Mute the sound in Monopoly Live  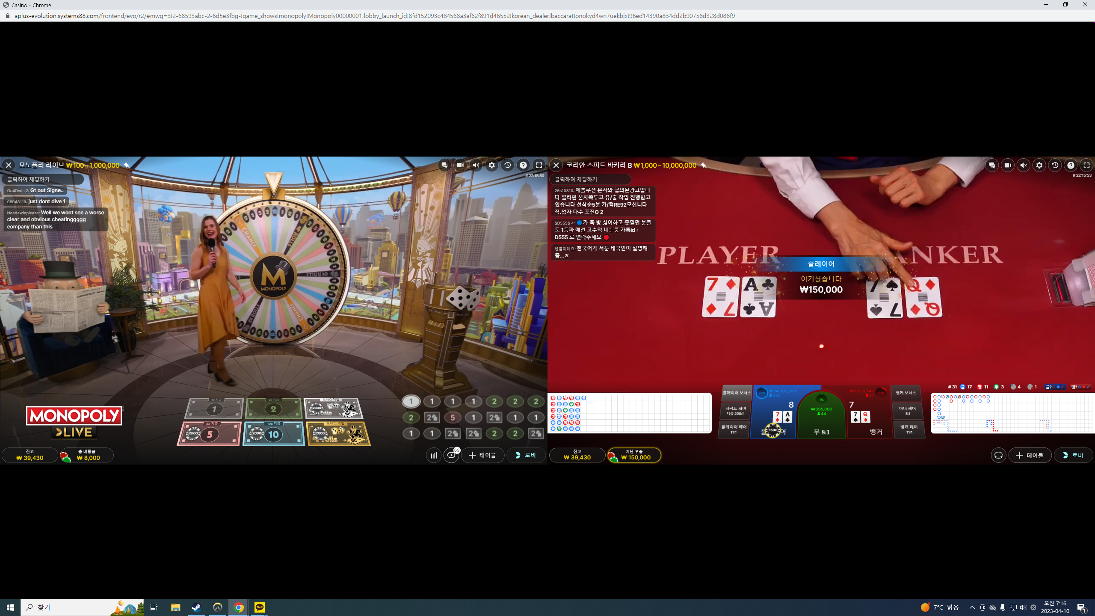click(x=476, y=165)
